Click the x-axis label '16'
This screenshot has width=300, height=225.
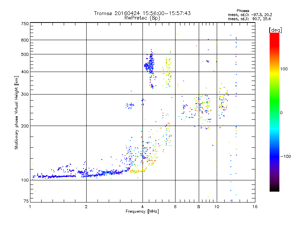click(255, 207)
